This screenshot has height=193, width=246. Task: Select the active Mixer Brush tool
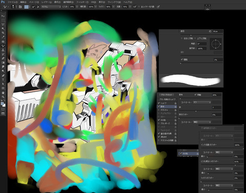pos(3,46)
